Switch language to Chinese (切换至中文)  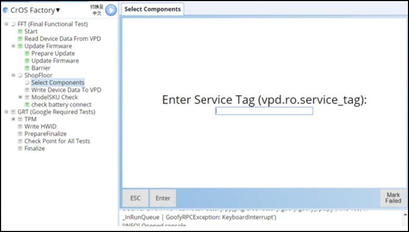97,10
